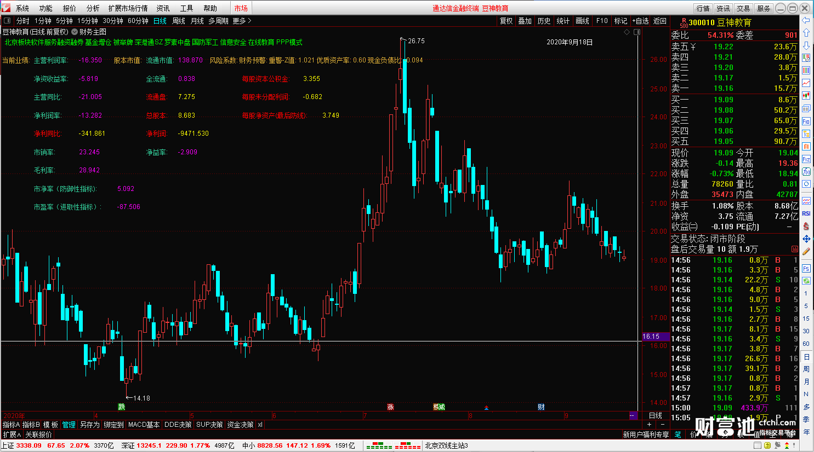Click the 叠加 toolbar button
The image size is (814, 452).
[525, 21]
